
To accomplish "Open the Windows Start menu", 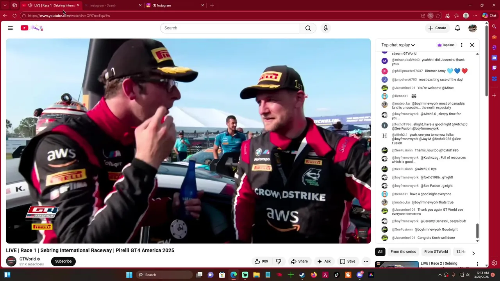I will (129, 275).
